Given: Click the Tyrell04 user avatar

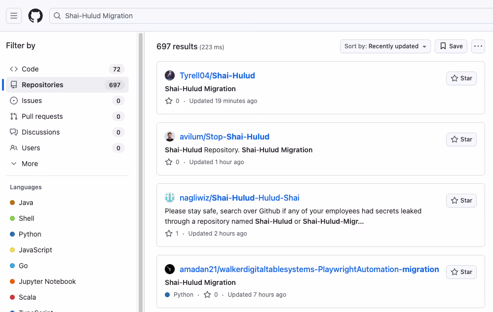Looking at the screenshot, I should pos(170,75).
